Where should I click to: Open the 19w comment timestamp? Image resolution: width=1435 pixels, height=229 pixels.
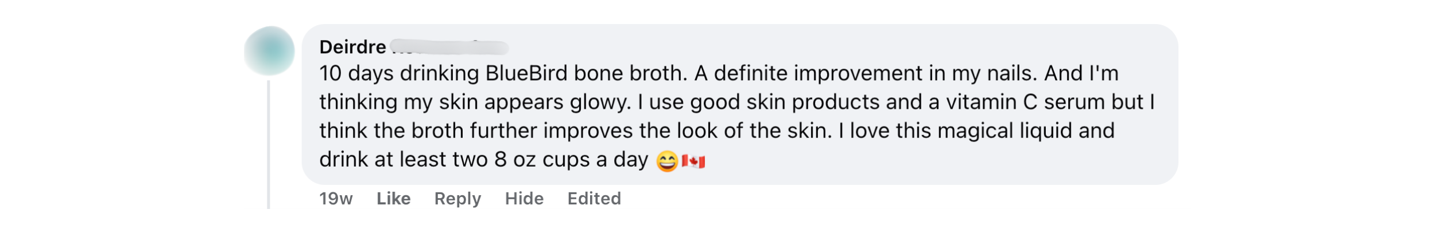[336, 199]
